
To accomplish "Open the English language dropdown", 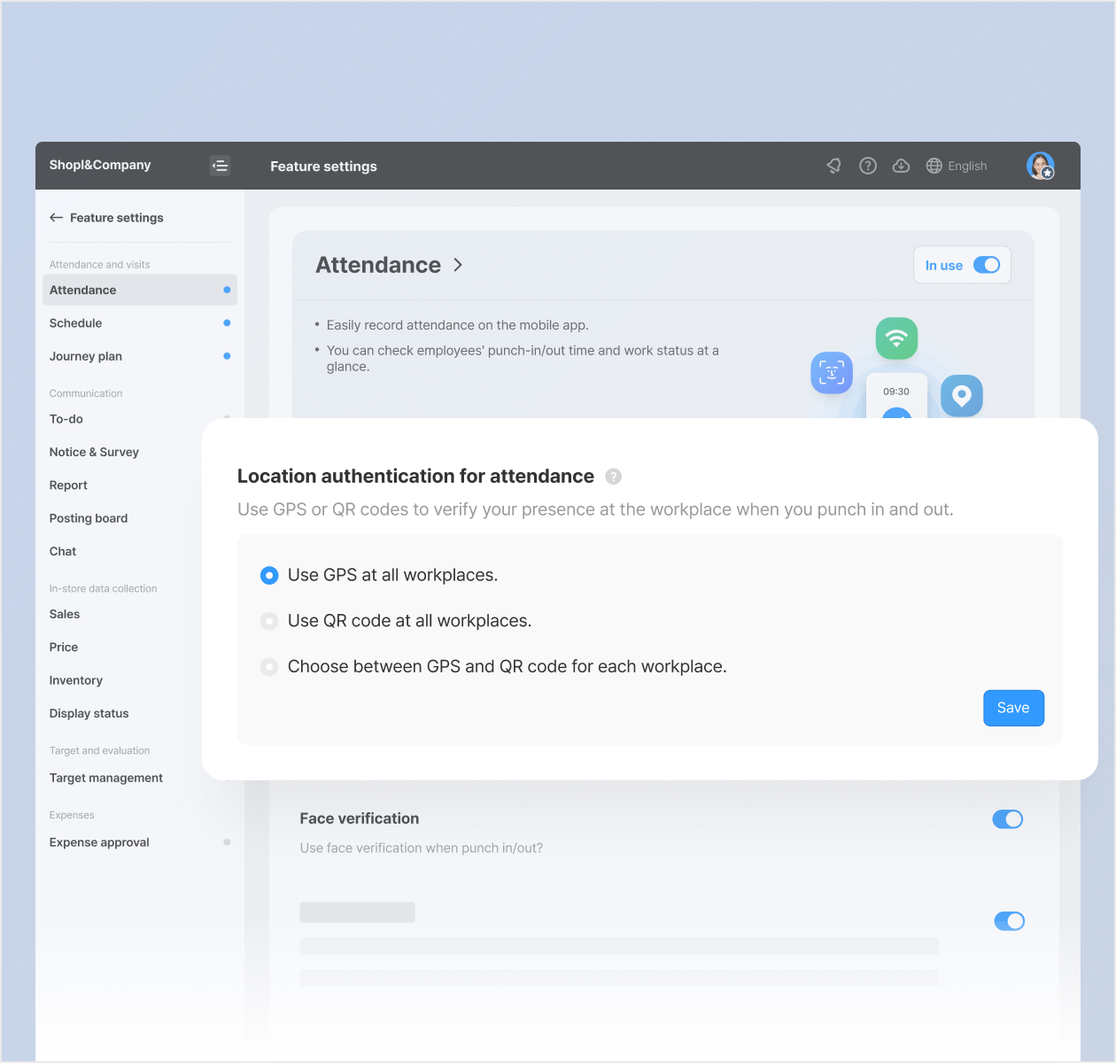I will 966,166.
